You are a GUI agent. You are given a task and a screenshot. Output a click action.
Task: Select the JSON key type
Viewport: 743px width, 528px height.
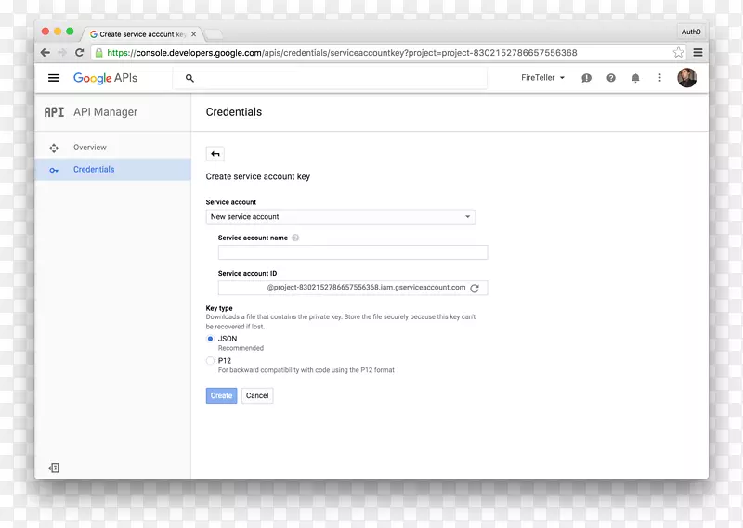(210, 339)
